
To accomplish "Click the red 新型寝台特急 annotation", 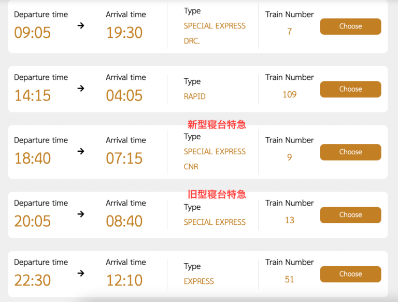I will click(216, 124).
